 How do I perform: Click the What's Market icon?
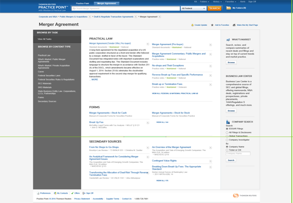point(228,40)
